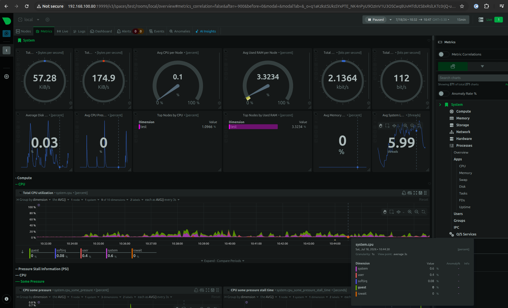
Task: Reset zoom on the Total CPU utilization chart
Action: [x=424, y=212]
